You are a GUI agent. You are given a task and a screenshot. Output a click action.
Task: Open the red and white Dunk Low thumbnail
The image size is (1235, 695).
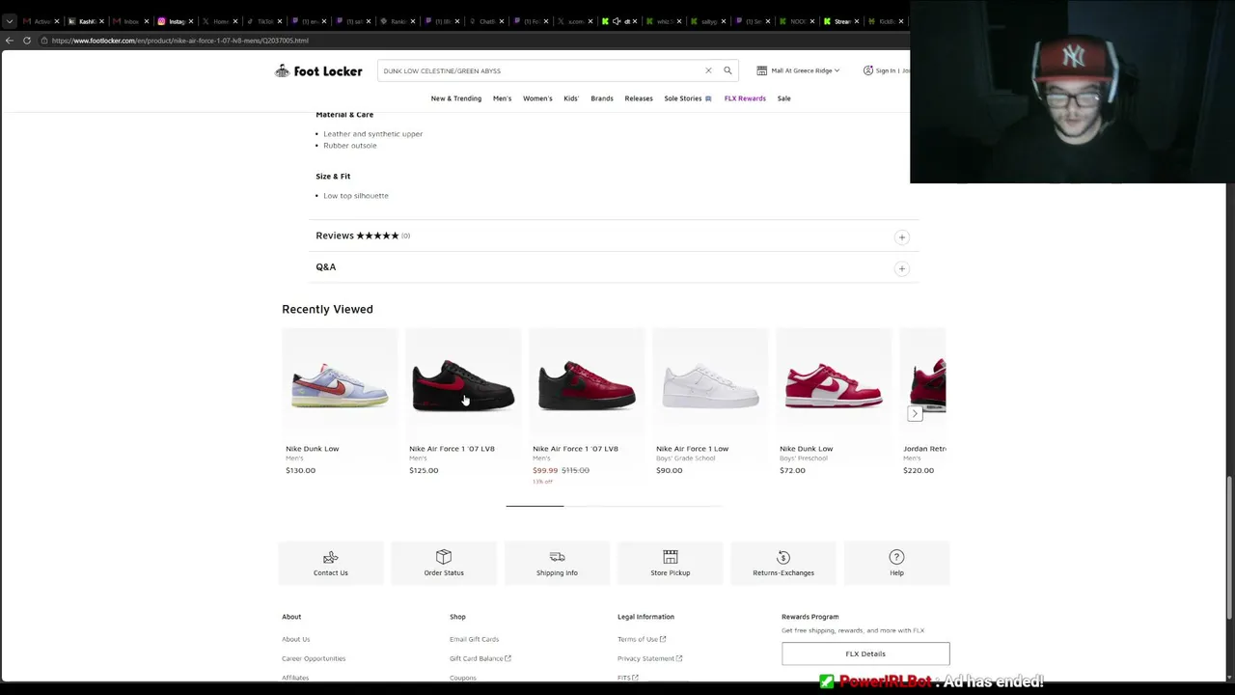(834, 385)
